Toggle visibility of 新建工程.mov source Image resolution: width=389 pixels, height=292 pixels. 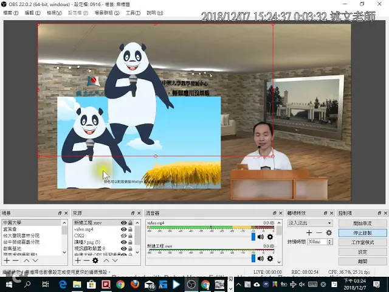click(123, 223)
